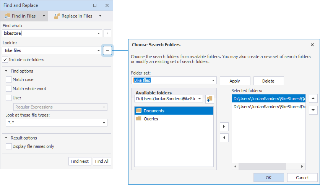Open the Available folders path dropdown
This screenshot has height=188, width=320.
[x=200, y=99]
